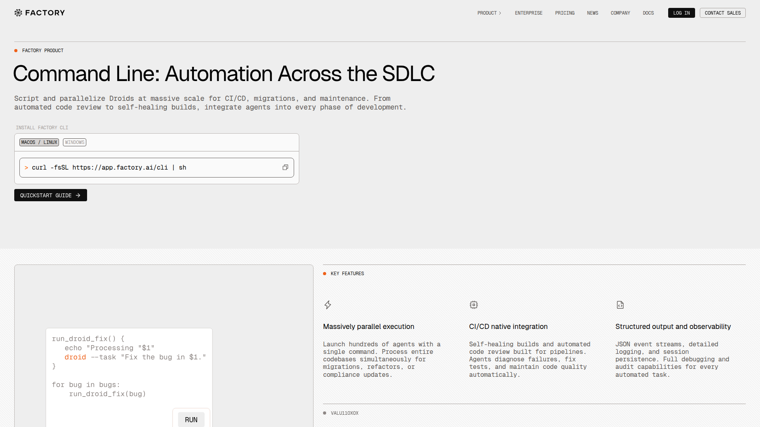Click the structured output code file icon
Image resolution: width=760 pixels, height=427 pixels.
620,305
